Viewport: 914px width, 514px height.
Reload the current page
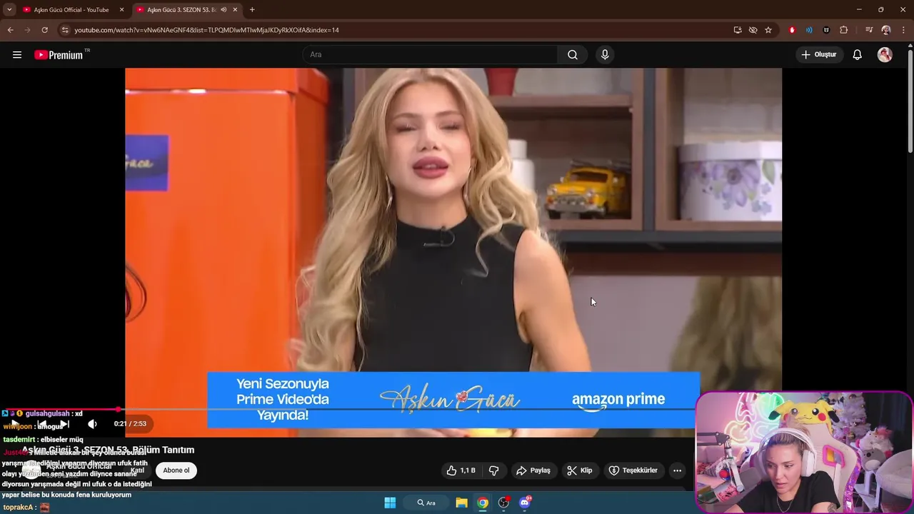click(x=44, y=30)
